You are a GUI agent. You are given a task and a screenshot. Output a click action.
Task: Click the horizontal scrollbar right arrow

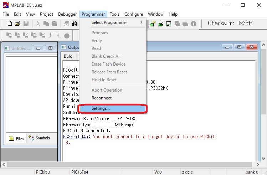coord(257,164)
